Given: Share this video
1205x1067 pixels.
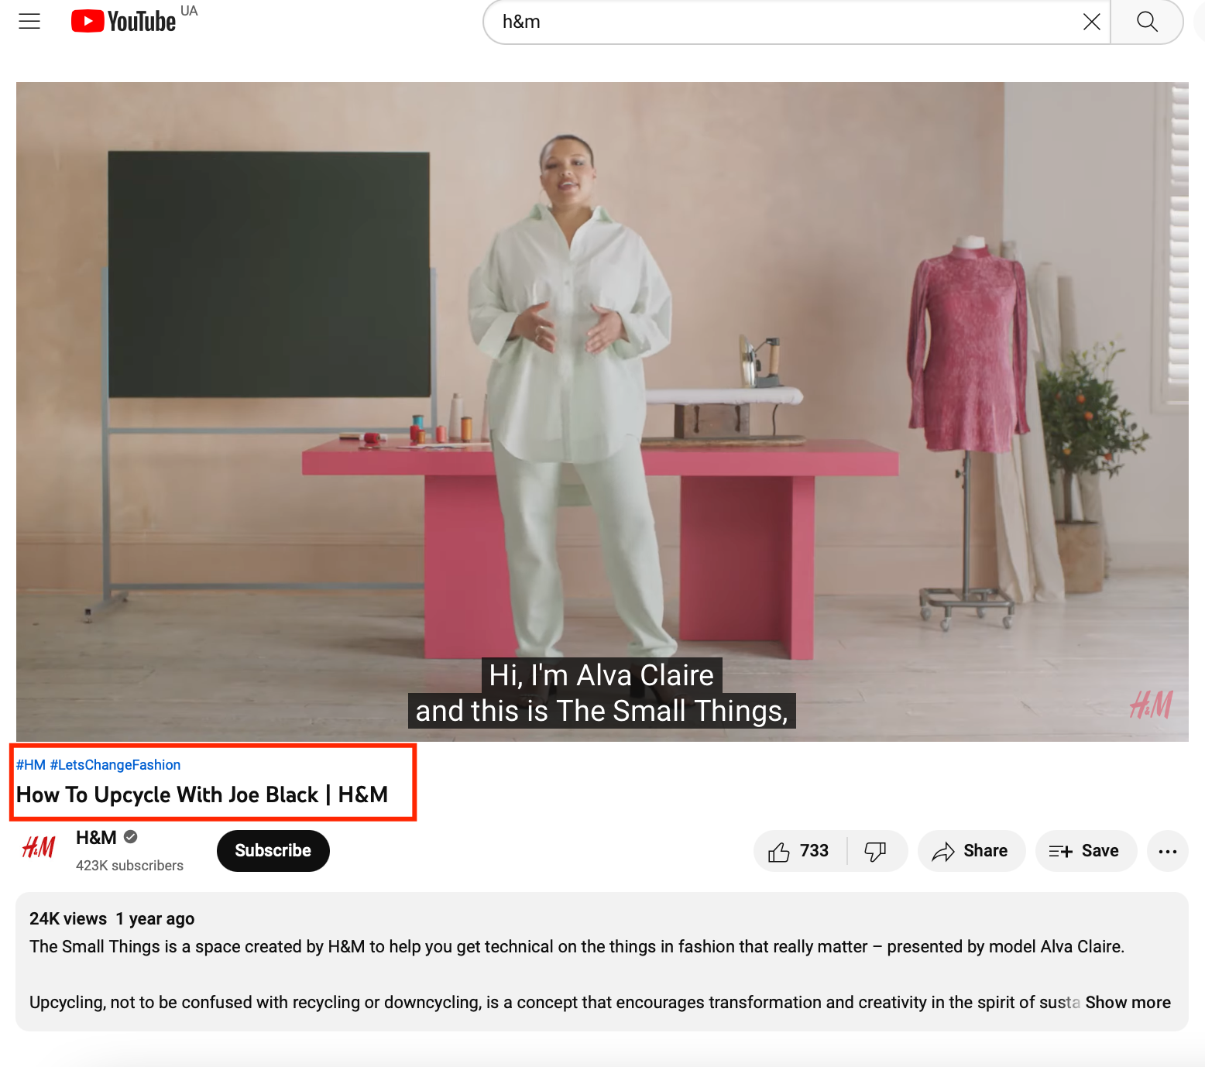Looking at the screenshot, I should point(971,851).
